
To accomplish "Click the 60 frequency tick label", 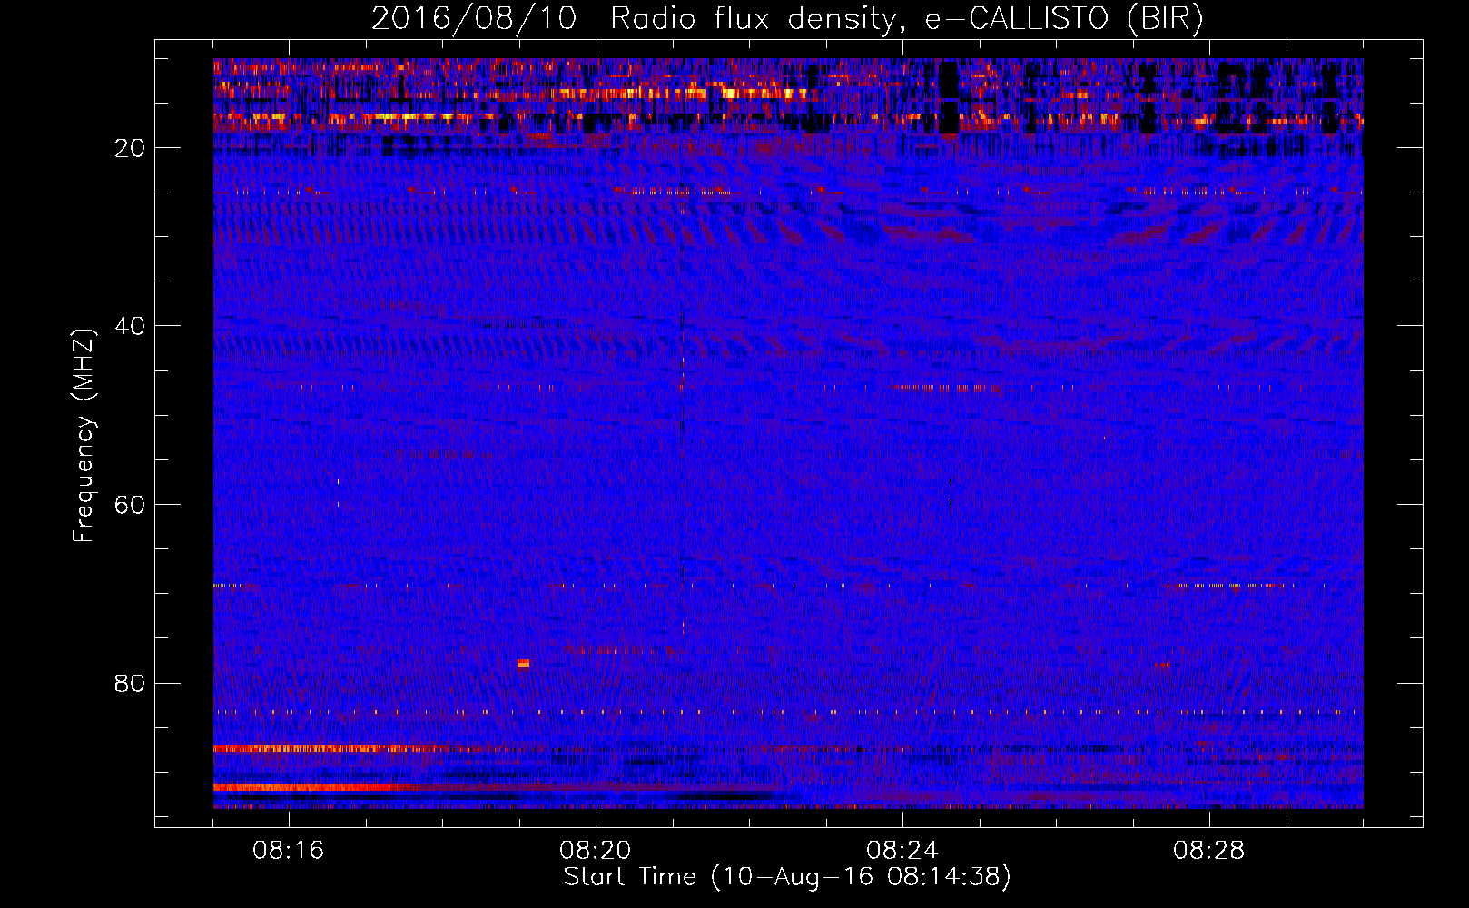I will coord(130,505).
